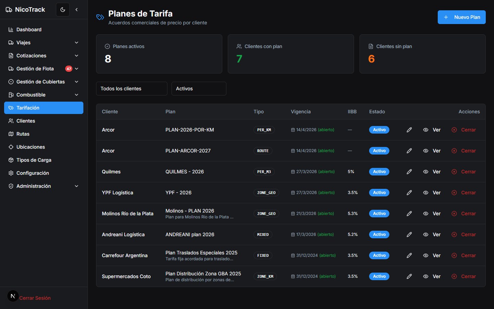
Task: Click the pencil icon for PLAN-ARCOR-2027
Action: [x=409, y=151]
